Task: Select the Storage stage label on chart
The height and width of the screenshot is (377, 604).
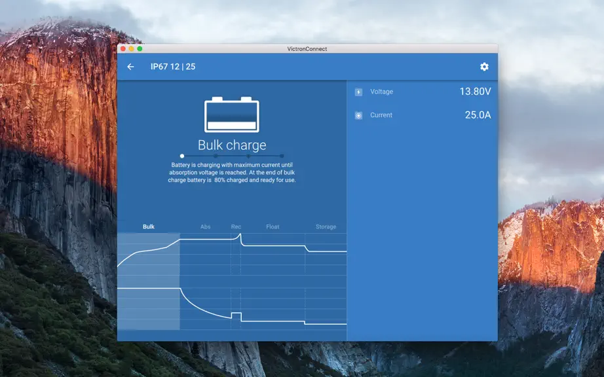Action: (326, 226)
